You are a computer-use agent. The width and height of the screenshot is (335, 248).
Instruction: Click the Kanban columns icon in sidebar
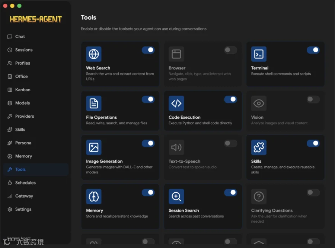pos(10,90)
